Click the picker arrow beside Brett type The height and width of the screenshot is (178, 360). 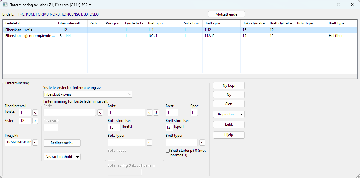202,142
